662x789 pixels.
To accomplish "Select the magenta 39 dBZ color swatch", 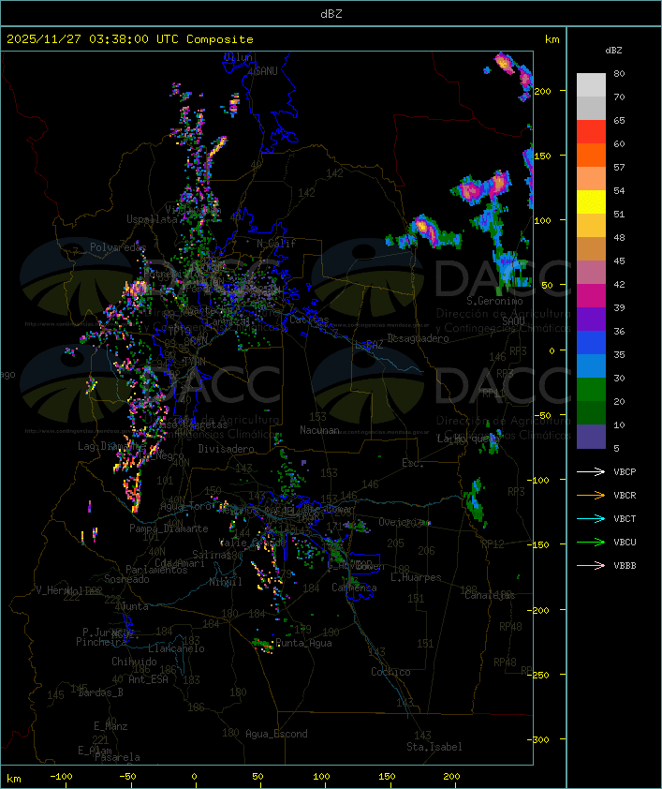I will coord(591,296).
